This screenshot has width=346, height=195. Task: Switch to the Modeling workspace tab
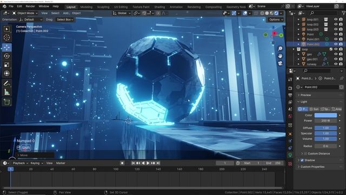86,7
